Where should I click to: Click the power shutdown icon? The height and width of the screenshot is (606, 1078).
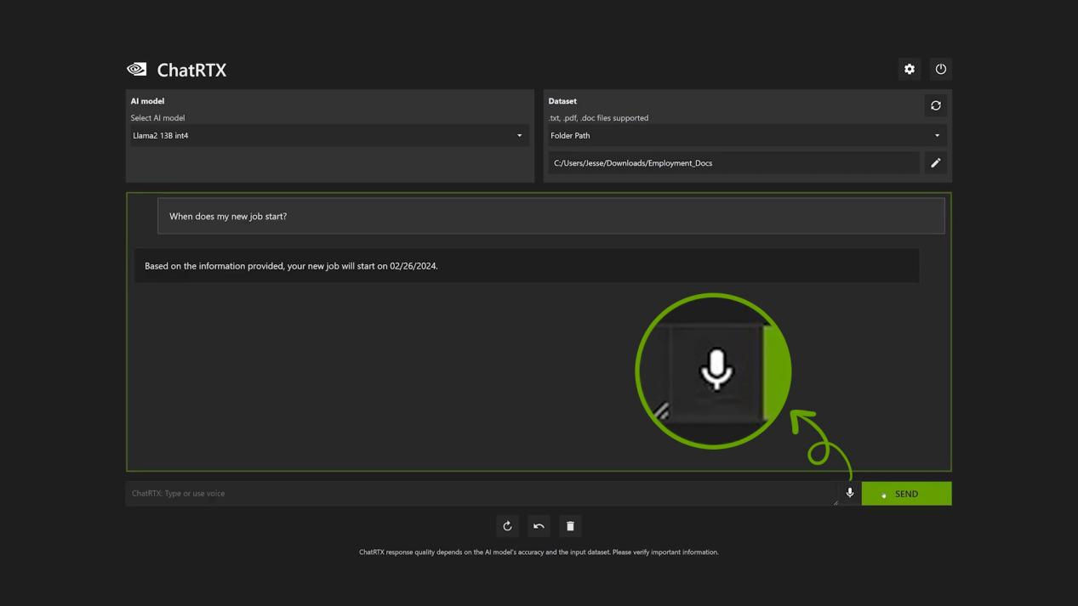(x=940, y=69)
